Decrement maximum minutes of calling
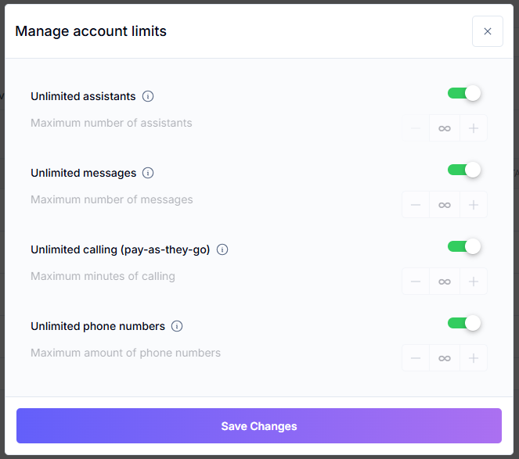Viewport: 519px width, 459px height. click(x=416, y=281)
